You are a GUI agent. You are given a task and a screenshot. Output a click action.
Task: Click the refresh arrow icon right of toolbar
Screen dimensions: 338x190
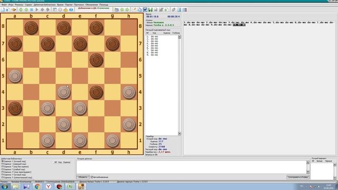click(174, 9)
